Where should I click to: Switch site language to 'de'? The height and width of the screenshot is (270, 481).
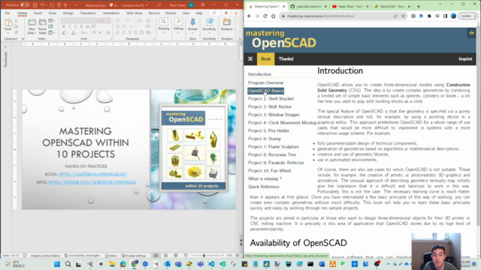[471, 33]
